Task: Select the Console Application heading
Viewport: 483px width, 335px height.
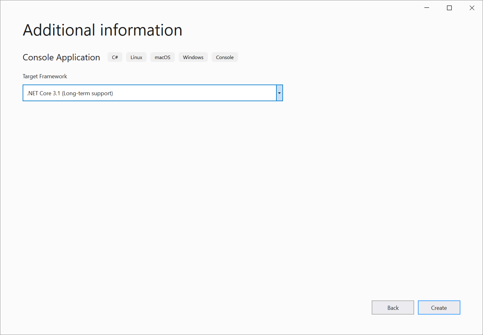Action: click(x=61, y=57)
